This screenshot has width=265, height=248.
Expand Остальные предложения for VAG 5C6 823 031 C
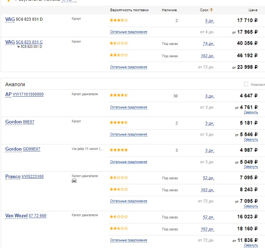(129, 67)
